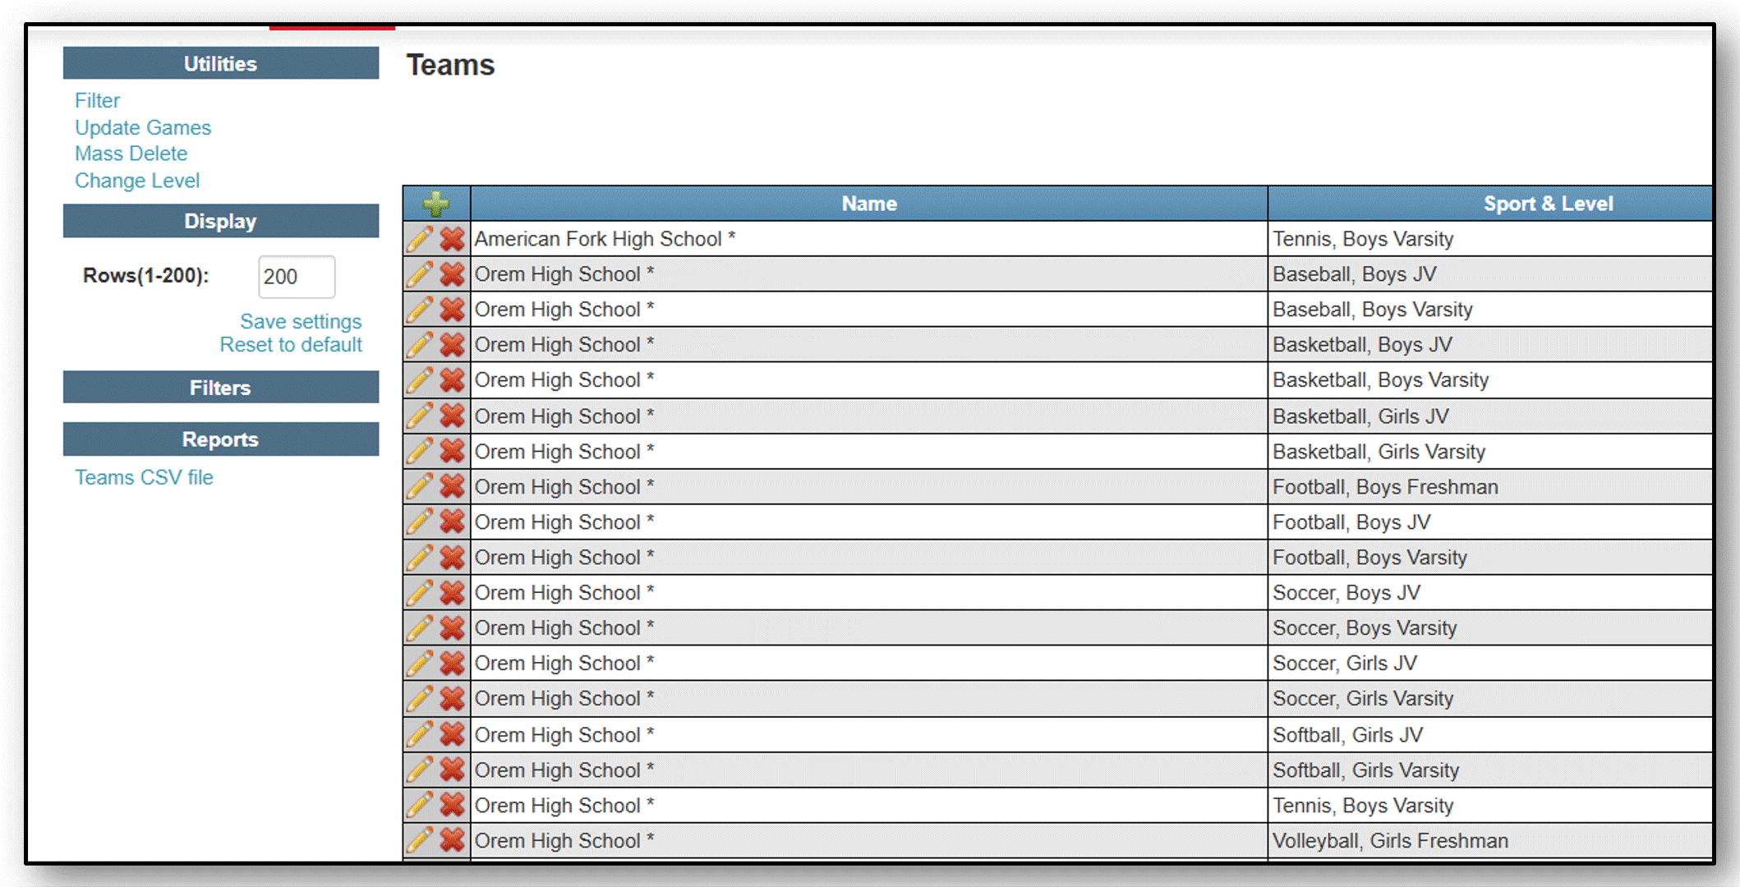Expand the Filters panel header

coord(221,388)
